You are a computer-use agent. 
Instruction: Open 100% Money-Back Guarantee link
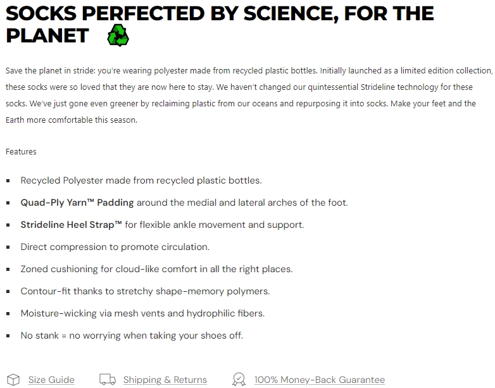[319, 380]
